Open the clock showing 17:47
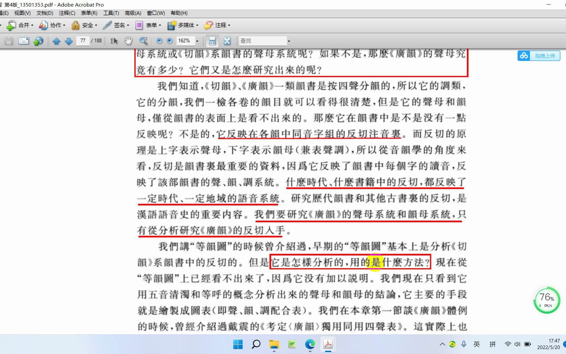Viewport: 566px width, 354px height. point(549,344)
